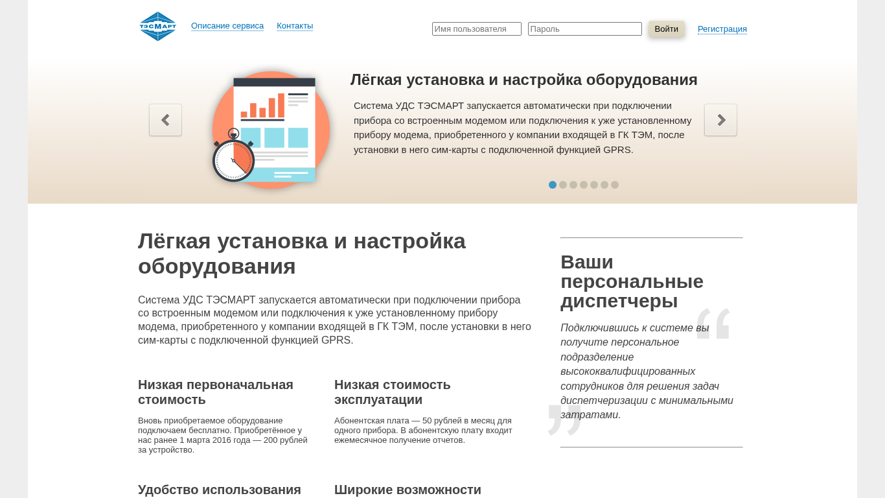Click the paragraph starting Вновь приобретаемое оборудование
885x498 pixels.
[x=224, y=435]
